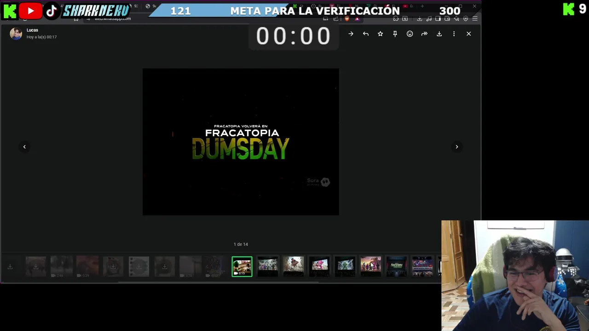The height and width of the screenshot is (331, 589).
Task: Open Leo AI sparkle icon
Action: tap(456, 18)
